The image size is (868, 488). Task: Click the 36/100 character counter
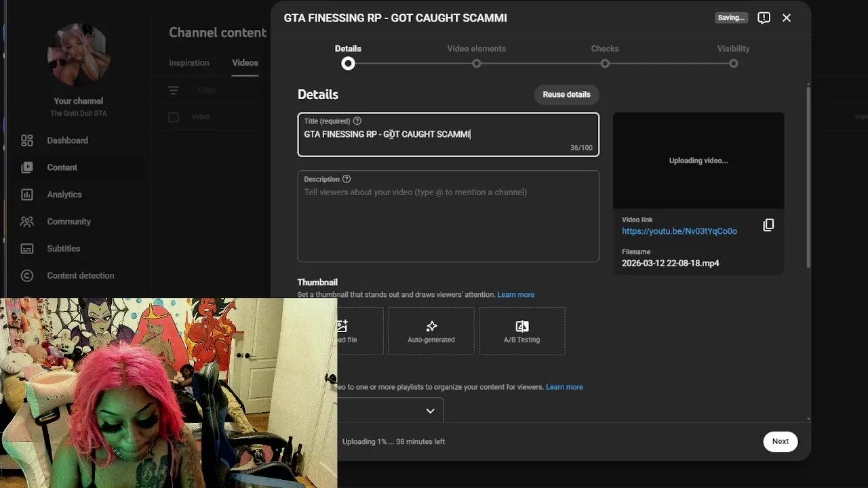pyautogui.click(x=581, y=148)
